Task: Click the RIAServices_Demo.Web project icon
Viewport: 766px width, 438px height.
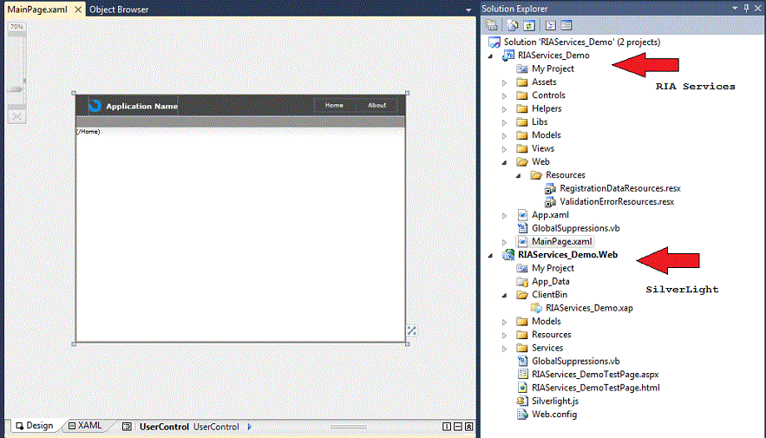Action: [508, 255]
